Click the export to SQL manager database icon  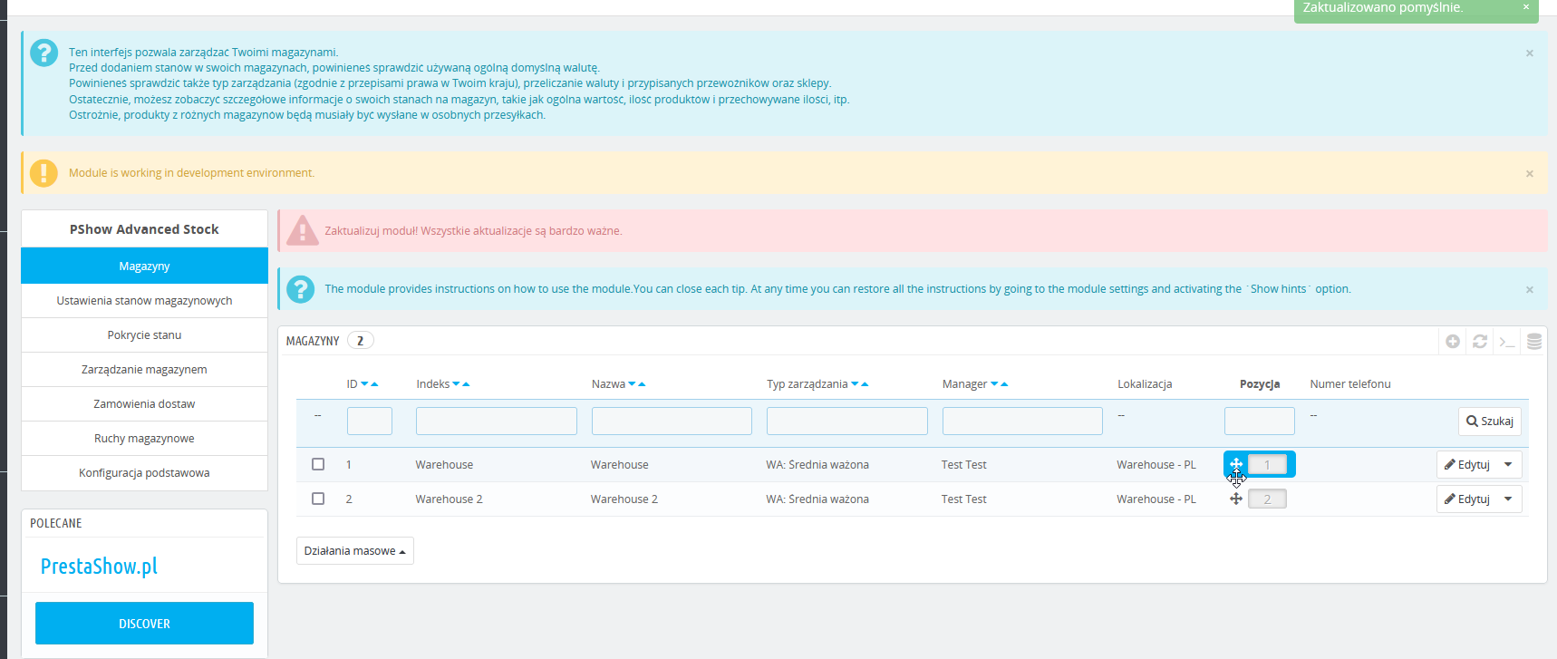(1534, 342)
